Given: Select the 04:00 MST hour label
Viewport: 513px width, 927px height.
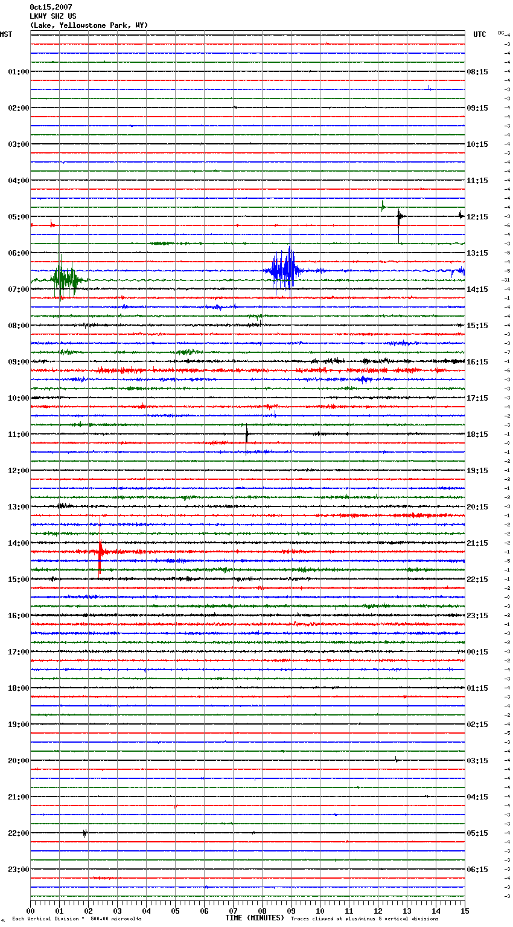Looking at the screenshot, I should (18, 181).
